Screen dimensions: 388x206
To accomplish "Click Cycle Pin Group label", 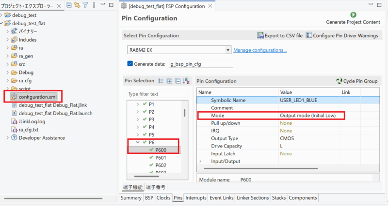I will [360, 81].
